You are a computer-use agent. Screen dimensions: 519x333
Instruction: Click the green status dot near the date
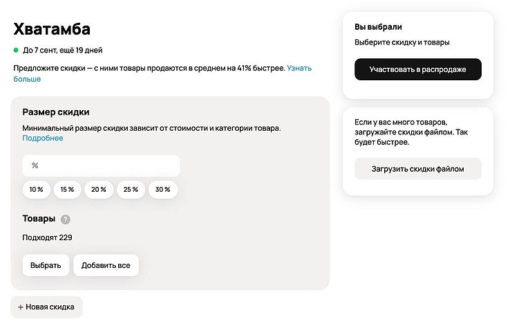[16, 50]
